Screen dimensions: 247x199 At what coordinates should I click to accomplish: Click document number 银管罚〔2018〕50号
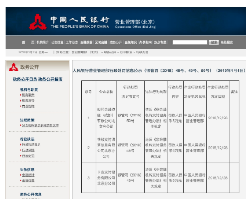click(x=130, y=118)
